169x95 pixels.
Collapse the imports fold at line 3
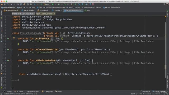point(11,17)
